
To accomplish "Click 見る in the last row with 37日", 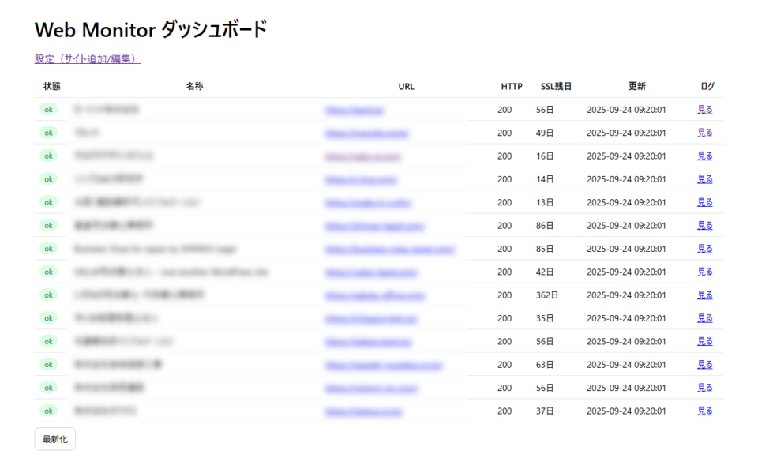I will (x=704, y=411).
